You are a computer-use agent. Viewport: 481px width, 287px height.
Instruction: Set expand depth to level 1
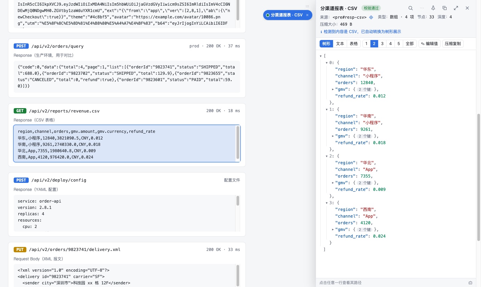click(x=366, y=44)
